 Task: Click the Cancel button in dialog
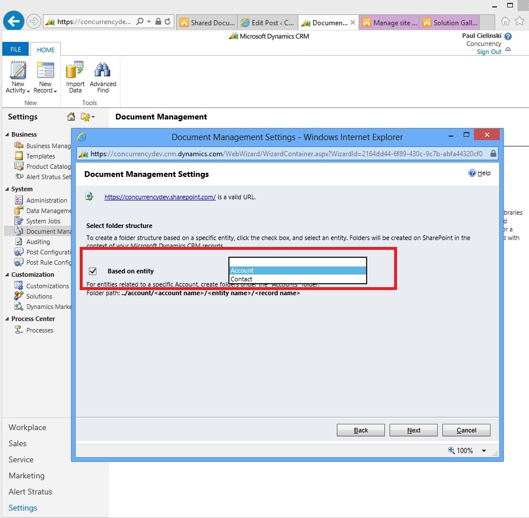[466, 430]
